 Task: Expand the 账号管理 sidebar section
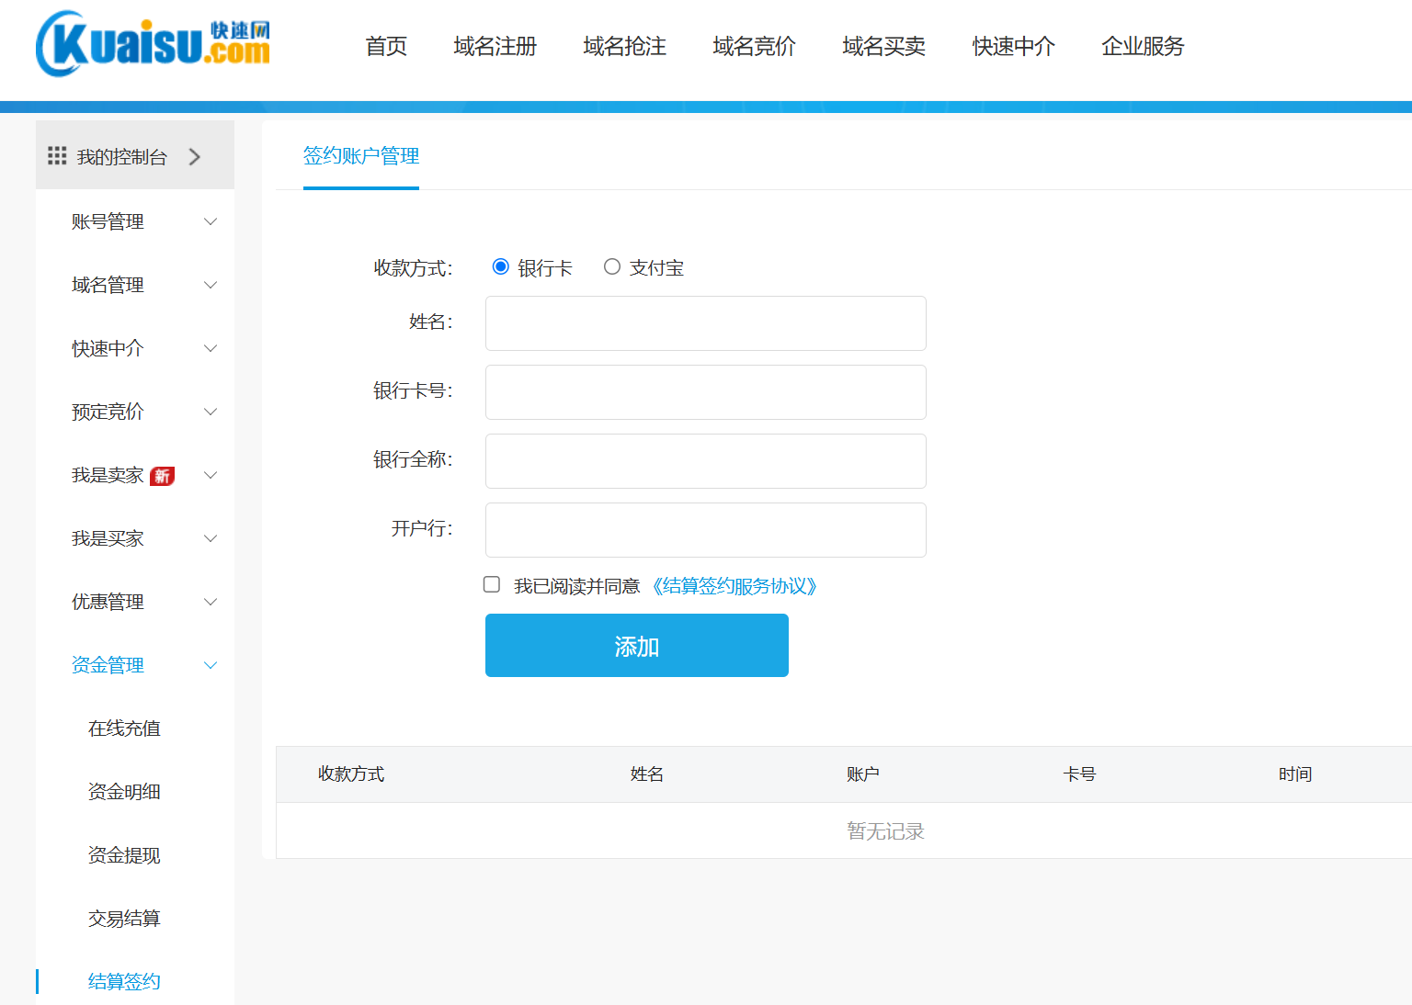click(211, 221)
